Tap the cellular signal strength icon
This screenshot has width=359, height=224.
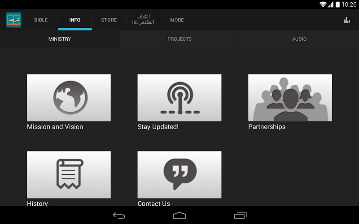point(331,4)
